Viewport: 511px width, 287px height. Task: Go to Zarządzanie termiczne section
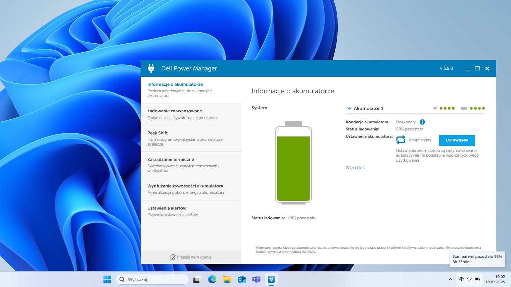click(x=191, y=165)
